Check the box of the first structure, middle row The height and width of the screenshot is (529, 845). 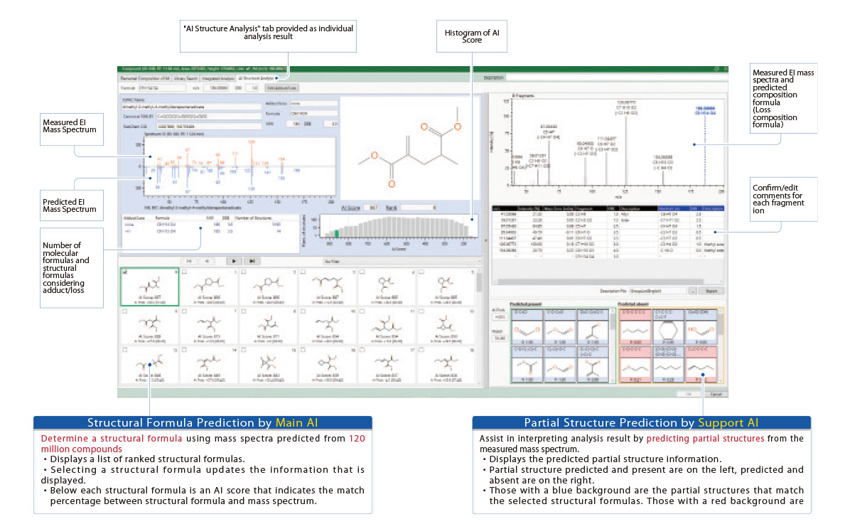[125, 311]
